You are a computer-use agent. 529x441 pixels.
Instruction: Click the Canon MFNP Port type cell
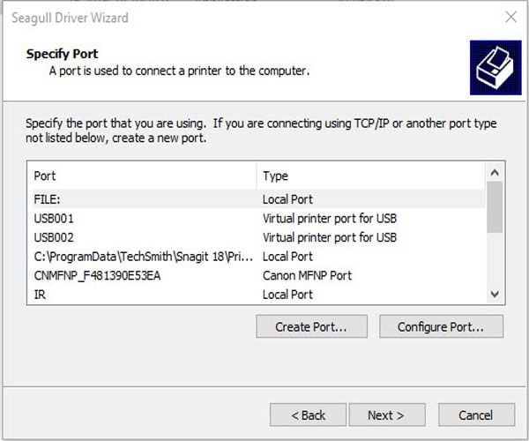click(x=307, y=275)
